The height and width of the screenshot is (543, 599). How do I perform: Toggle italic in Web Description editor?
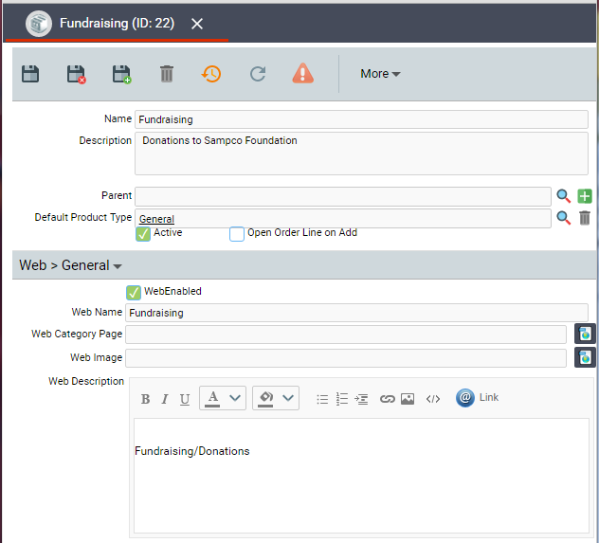(165, 399)
